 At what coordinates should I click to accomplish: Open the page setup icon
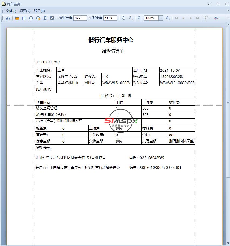point(45,18)
